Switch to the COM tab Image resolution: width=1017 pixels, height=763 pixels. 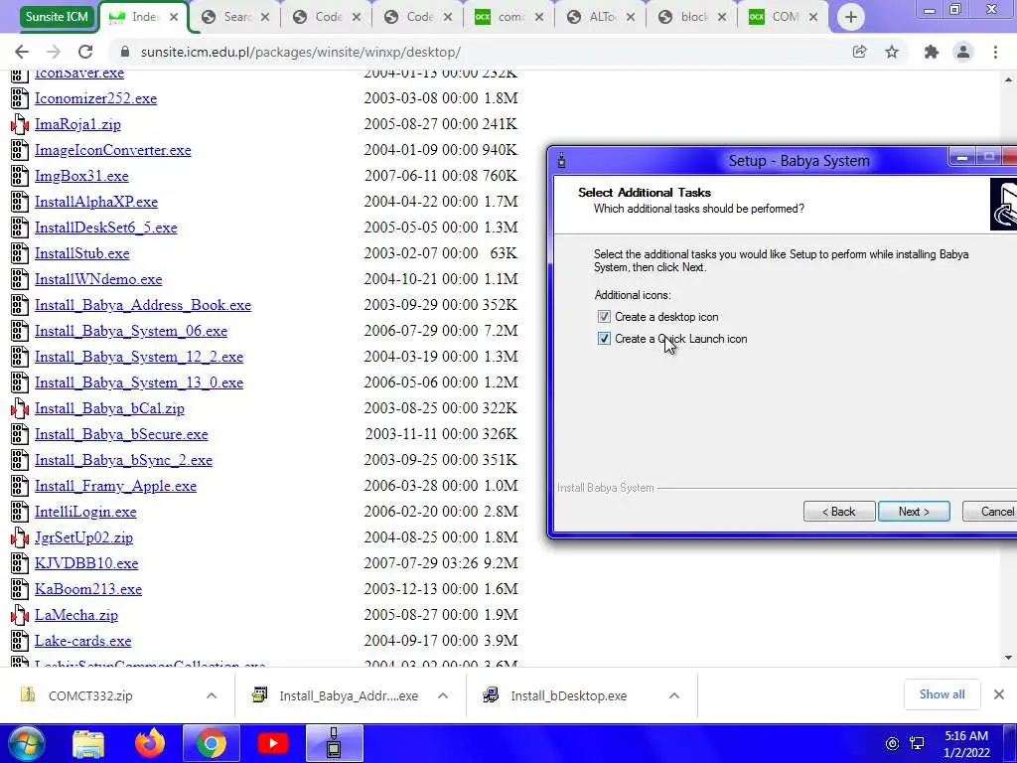pos(785,17)
